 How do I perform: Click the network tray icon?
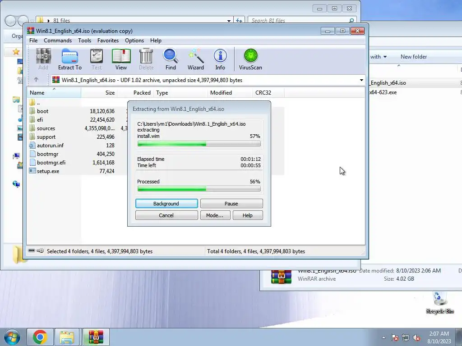[x=406, y=337]
